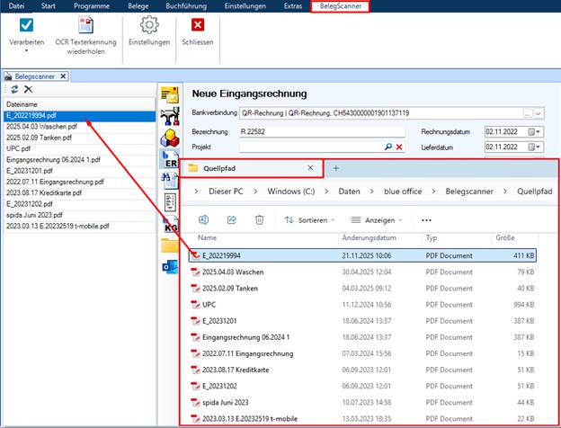The width and height of the screenshot is (561, 428).
Task: Click the tools sidebar icon
Action: [170, 116]
